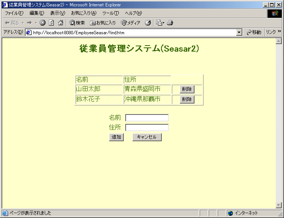The width and height of the screenshot is (284, 218).
Task: Open the Favorites (お気に入り) toolbar button
Action: [103, 23]
